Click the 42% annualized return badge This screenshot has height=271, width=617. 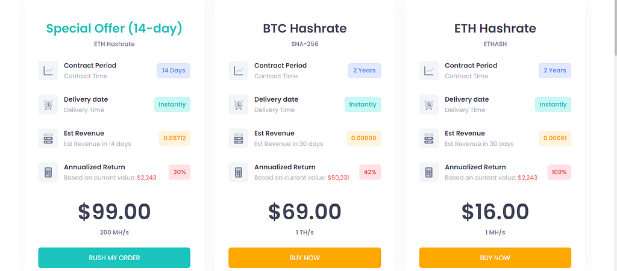(x=370, y=172)
